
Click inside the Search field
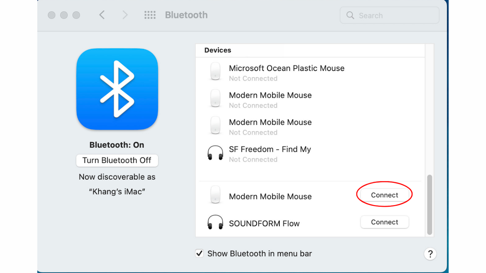[x=389, y=15]
